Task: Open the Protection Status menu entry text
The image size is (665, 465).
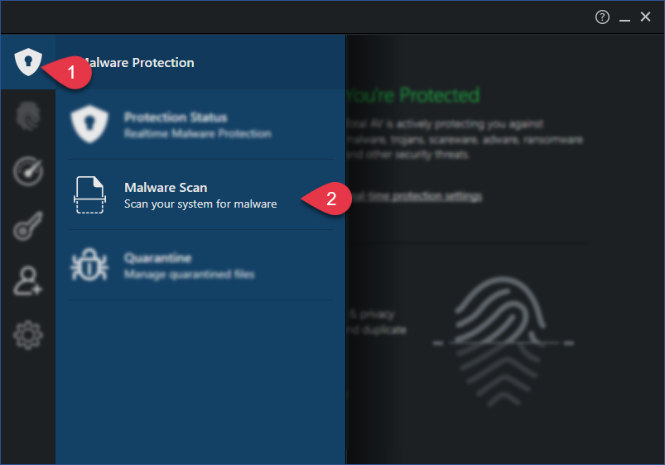Action: tap(198, 125)
